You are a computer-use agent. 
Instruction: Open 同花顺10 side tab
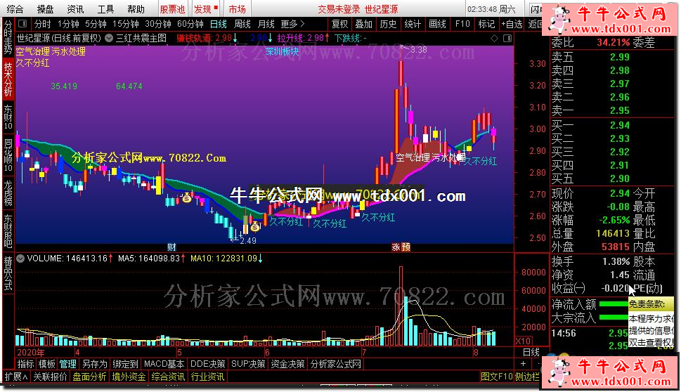point(8,155)
